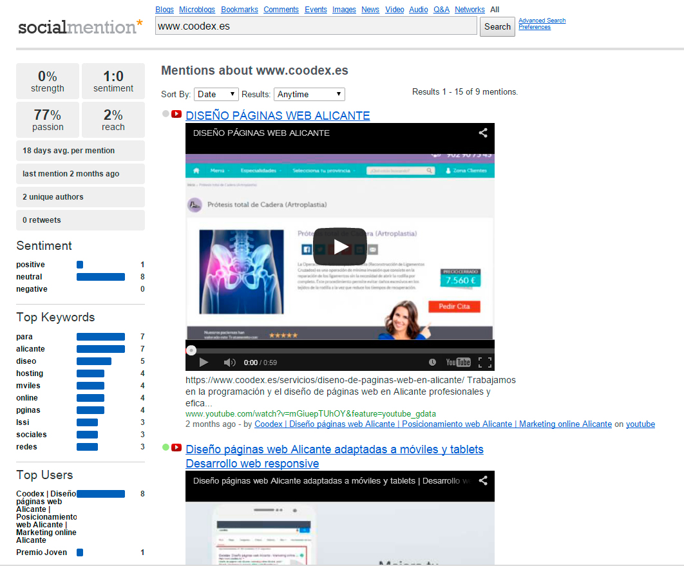Open the Sort By Date dropdown
684x566 pixels.
click(216, 94)
